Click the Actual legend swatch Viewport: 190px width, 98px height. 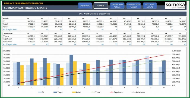(x=74, y=92)
